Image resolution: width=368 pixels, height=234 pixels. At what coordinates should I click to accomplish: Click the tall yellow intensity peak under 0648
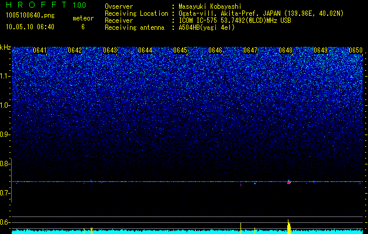[289, 226]
